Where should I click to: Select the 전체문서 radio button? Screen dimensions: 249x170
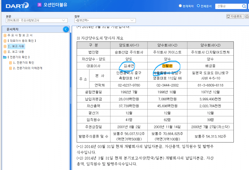(198, 6)
